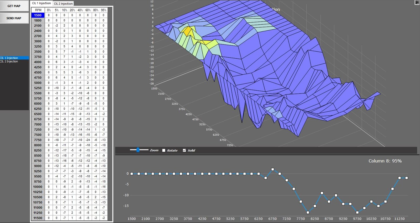Click the 95% column header

tap(104, 10)
